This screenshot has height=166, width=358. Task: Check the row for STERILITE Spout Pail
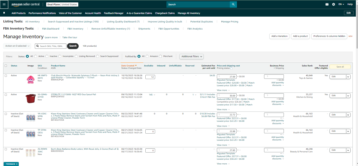[x=6, y=95]
